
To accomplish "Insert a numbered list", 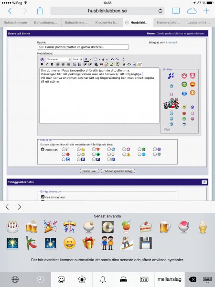I will (75, 64).
